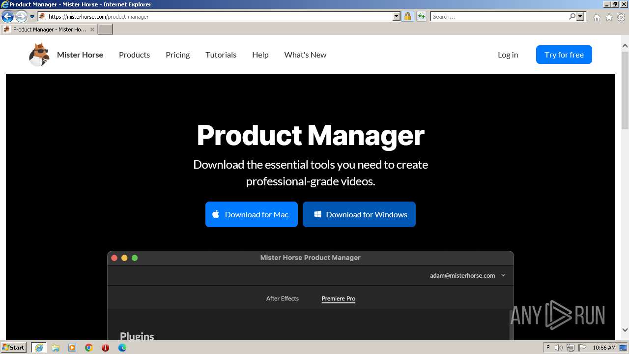The height and width of the screenshot is (354, 629).
Task: Close the Product Manager tab
Action: click(x=92, y=29)
